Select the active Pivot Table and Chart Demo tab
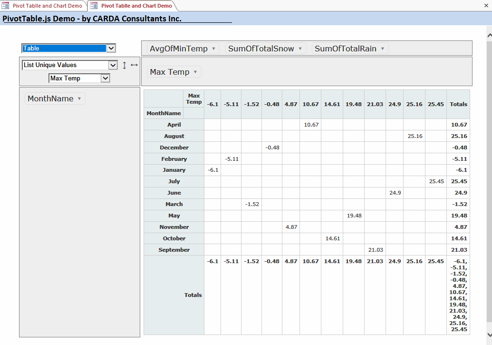Screen dimensions: 492x345 [x=133, y=5]
